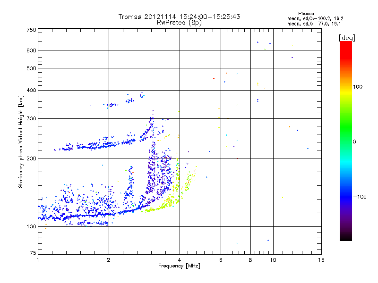
Task: Click the colorbar tick label '-100'
Action: tap(360, 197)
